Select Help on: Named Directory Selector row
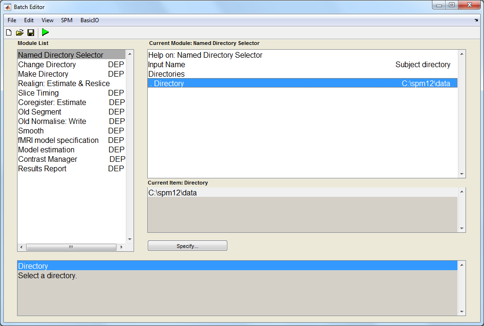The image size is (484, 326). point(205,55)
